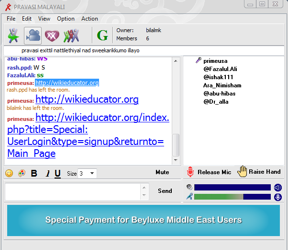Image resolution: width=288 pixels, height=250 pixels.
Task: Click the Pravasi Malayali app title icon
Action: coord(8,7)
